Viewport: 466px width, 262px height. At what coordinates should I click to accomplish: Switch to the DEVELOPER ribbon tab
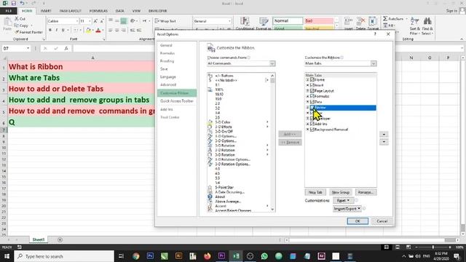click(157, 11)
